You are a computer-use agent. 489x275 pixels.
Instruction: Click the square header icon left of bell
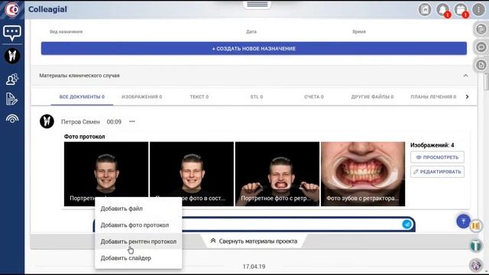(425, 10)
